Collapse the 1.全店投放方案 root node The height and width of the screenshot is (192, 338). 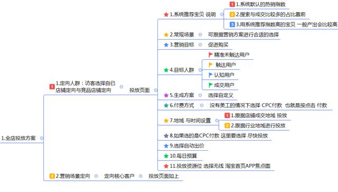coord(42,138)
